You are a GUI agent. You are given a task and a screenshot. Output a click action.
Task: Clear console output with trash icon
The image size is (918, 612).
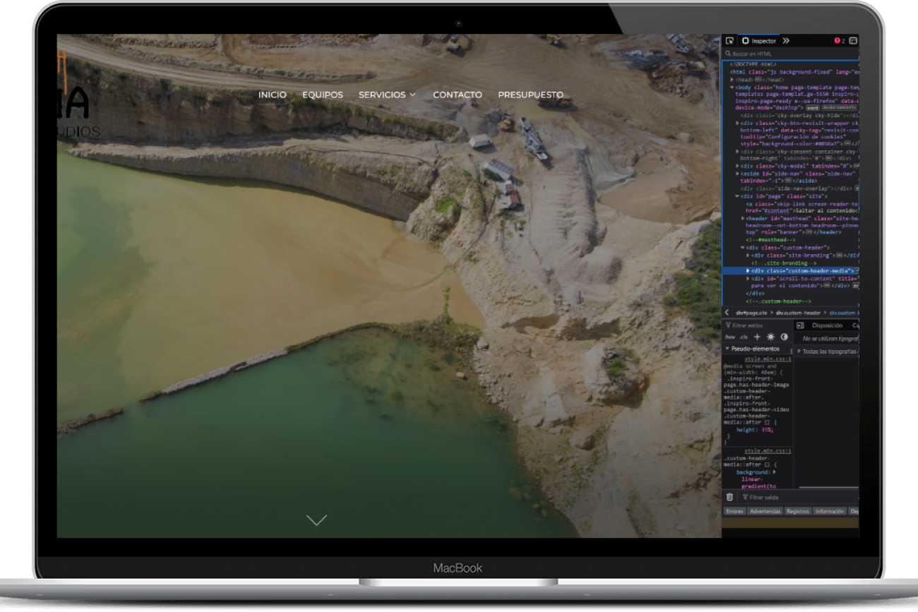(729, 497)
